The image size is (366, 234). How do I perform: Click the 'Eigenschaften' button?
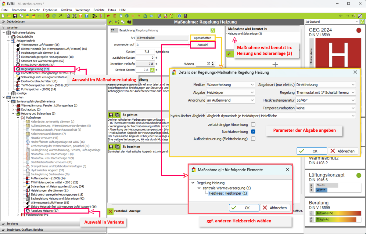pos(202,38)
